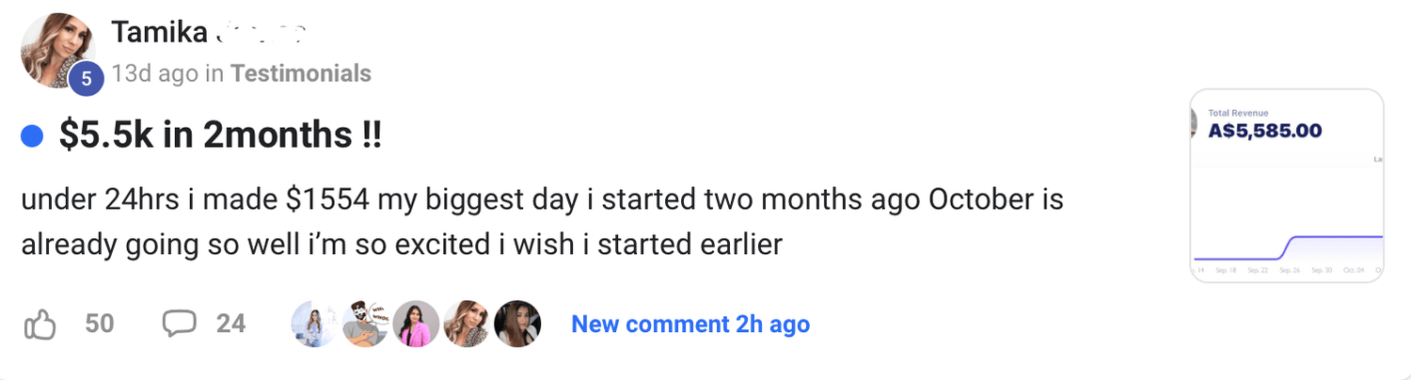Viewport: 1411px width, 380px height.
Task: Click the 13d ago timestamp
Action: coord(153,73)
